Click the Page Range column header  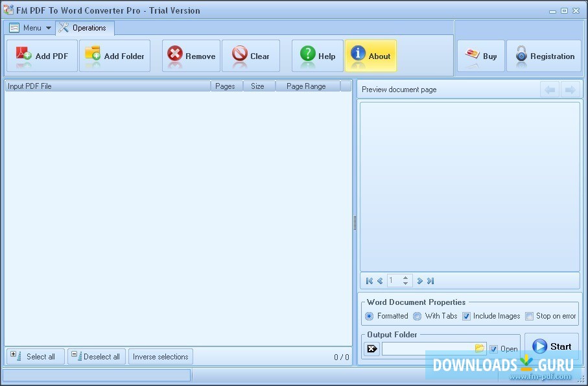click(308, 86)
